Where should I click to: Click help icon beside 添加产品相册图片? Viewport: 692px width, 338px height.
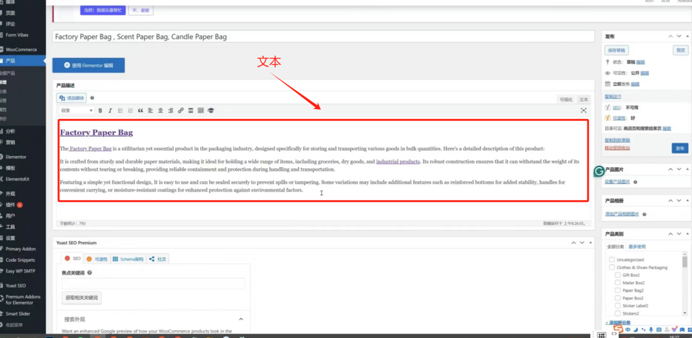coord(644,214)
